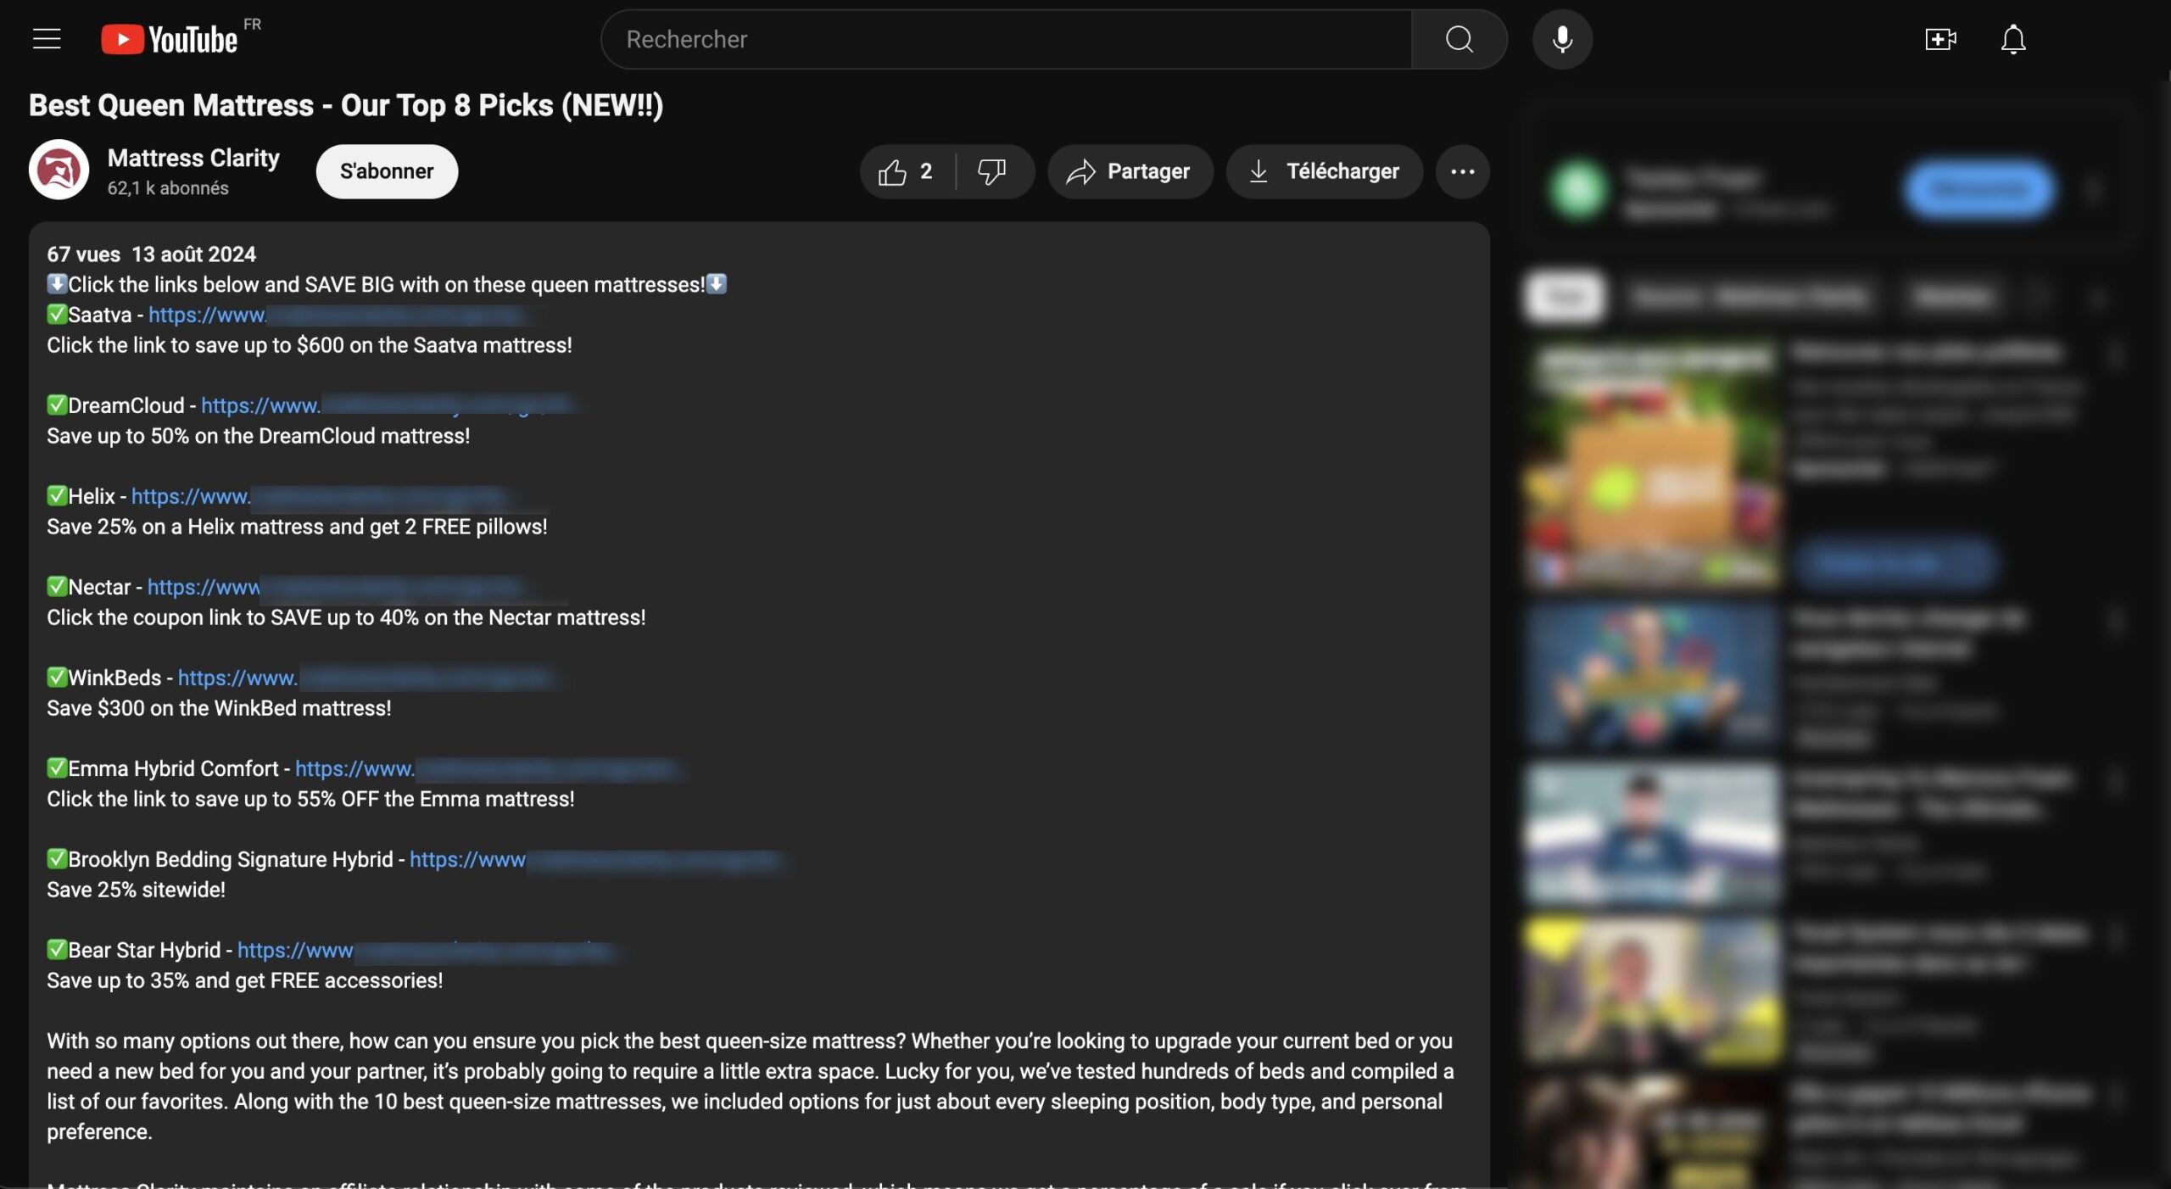The height and width of the screenshot is (1189, 2171).
Task: Click 'save up to 55% OFF the Emma mattress' line
Action: tap(310, 799)
